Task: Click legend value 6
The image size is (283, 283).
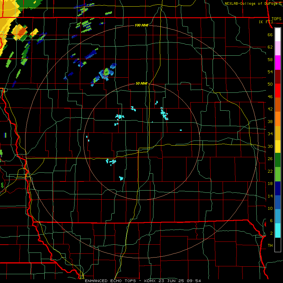Action: [x=271, y=221]
